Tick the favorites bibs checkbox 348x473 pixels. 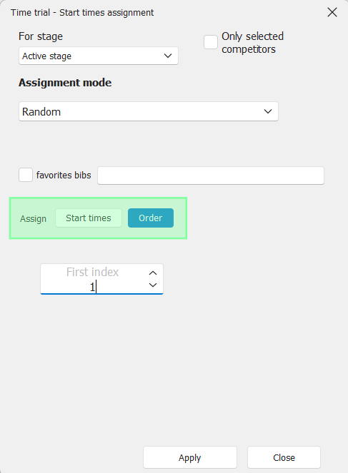point(26,175)
